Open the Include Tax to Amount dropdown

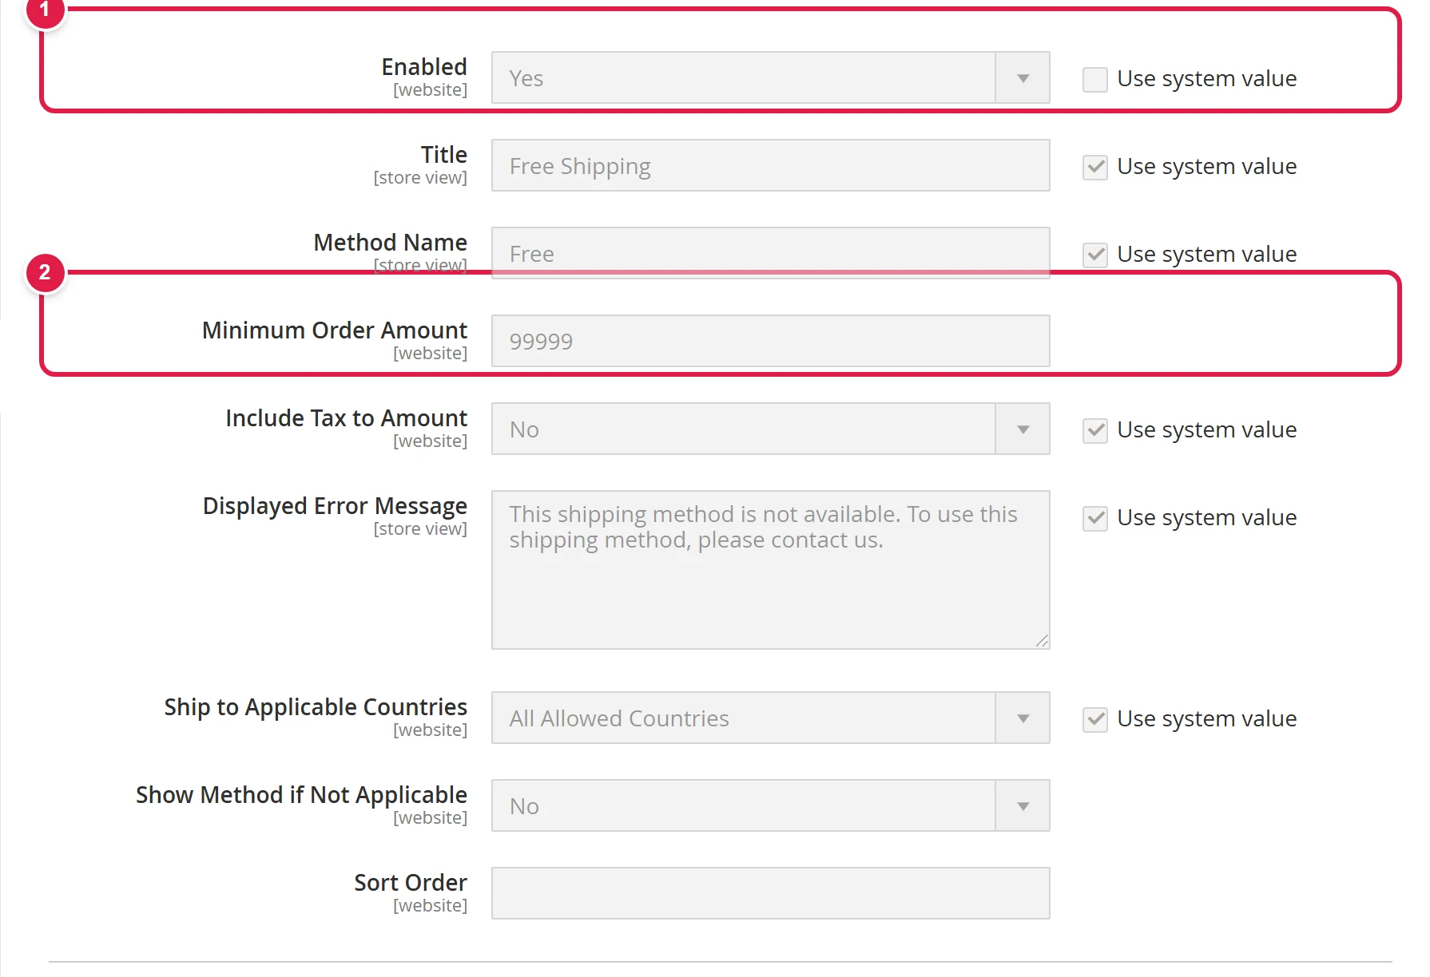[770, 429]
